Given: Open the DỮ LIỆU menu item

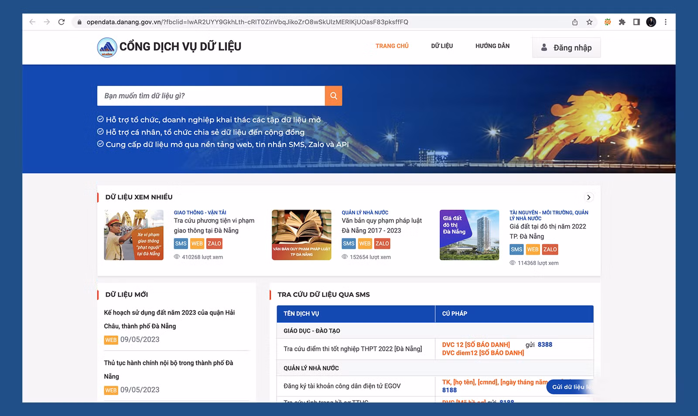Looking at the screenshot, I should tap(441, 46).
